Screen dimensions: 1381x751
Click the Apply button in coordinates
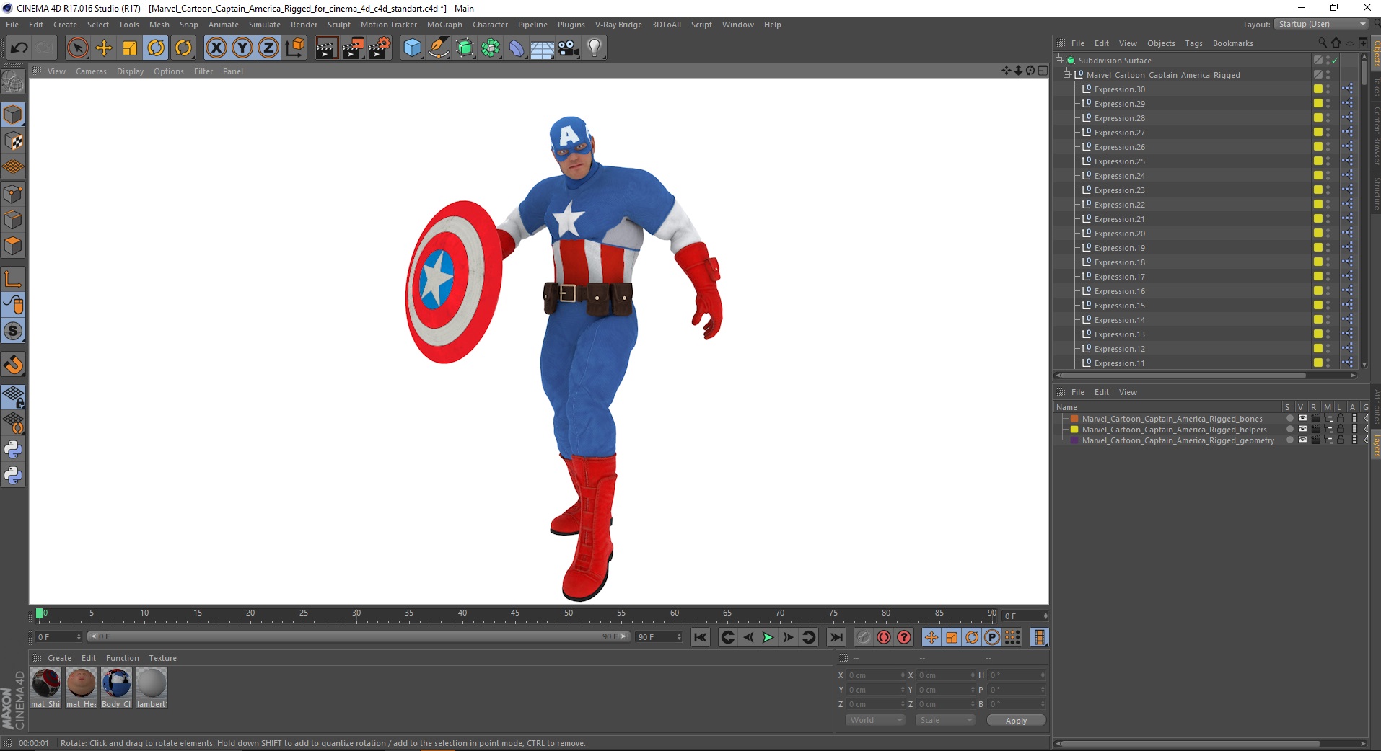(x=1016, y=721)
